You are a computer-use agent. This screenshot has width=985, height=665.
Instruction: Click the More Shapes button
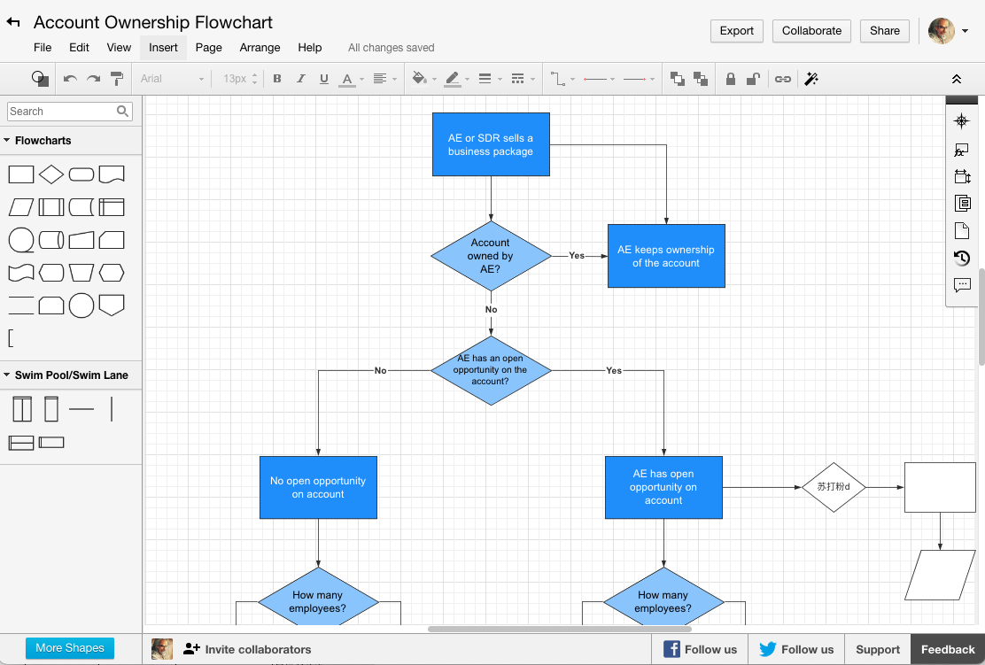point(69,648)
